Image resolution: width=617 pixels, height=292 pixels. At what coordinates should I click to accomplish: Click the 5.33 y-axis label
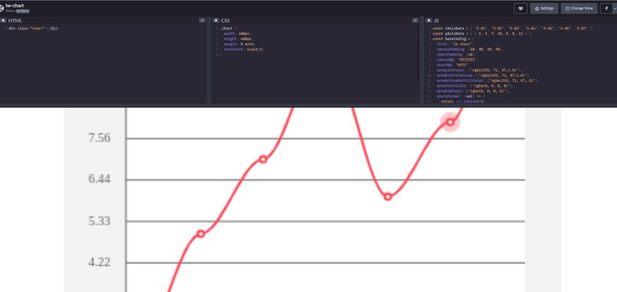point(99,221)
